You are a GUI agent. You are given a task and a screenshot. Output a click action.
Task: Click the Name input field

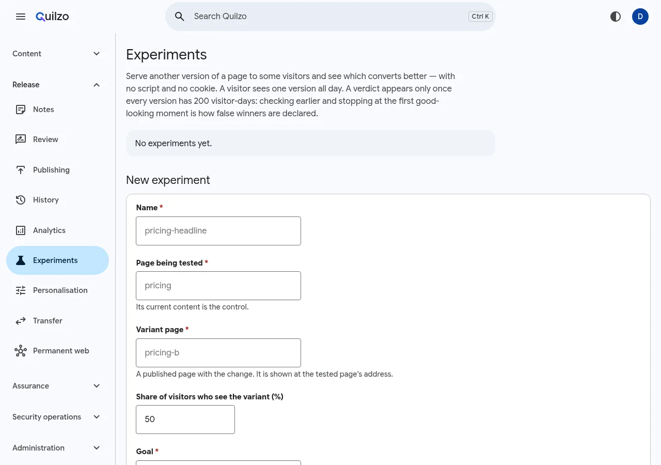[218, 231]
